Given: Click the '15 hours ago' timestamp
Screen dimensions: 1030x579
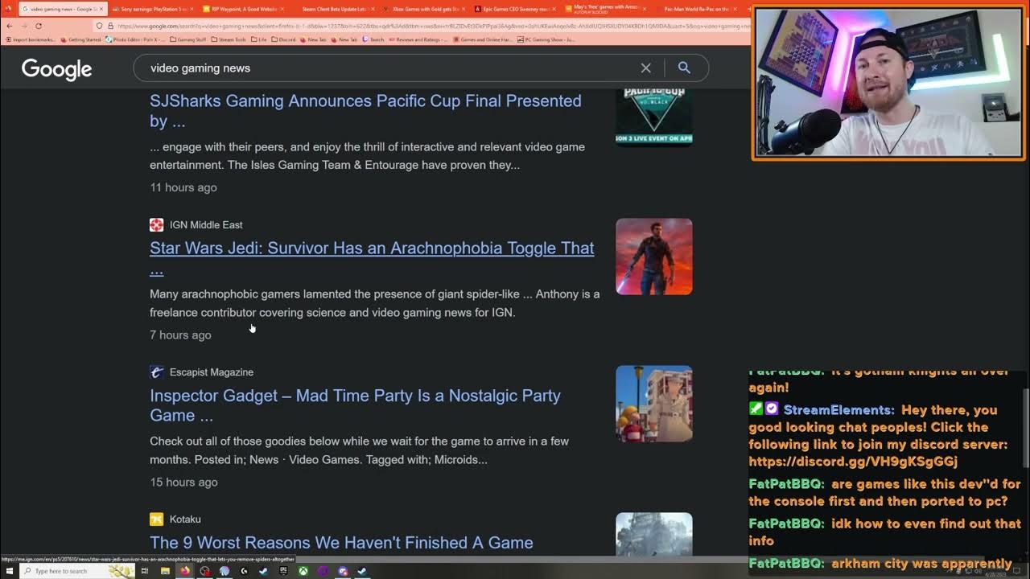Looking at the screenshot, I should pos(183,482).
